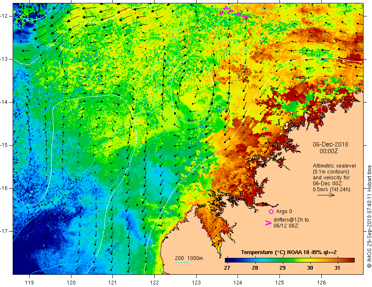
Task: Click the longitude label 121
Action: [x=113, y=282]
